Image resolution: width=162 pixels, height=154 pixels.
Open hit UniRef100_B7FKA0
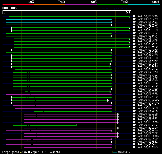tap(145, 16)
